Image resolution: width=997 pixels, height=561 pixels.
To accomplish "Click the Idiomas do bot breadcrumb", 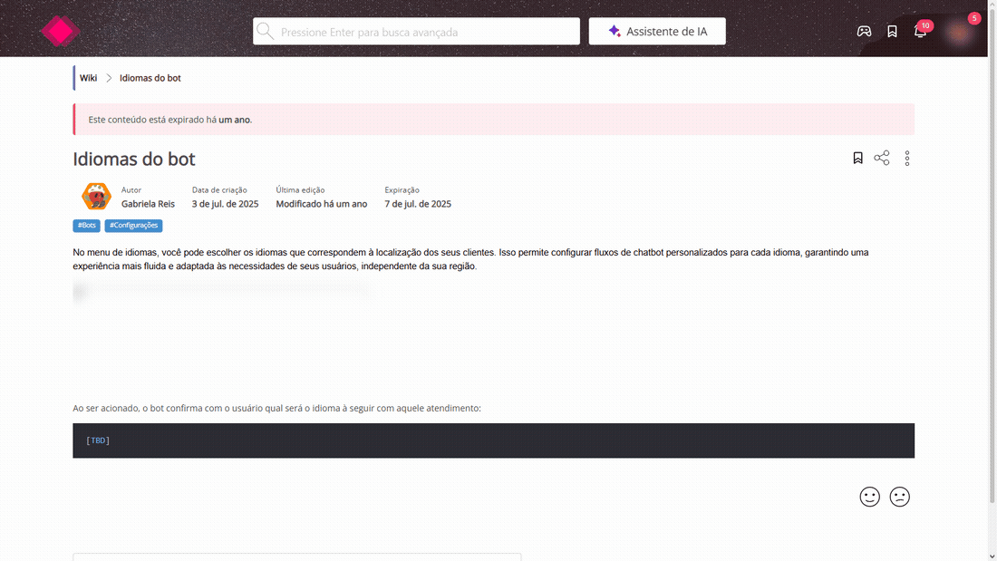I will [x=150, y=78].
